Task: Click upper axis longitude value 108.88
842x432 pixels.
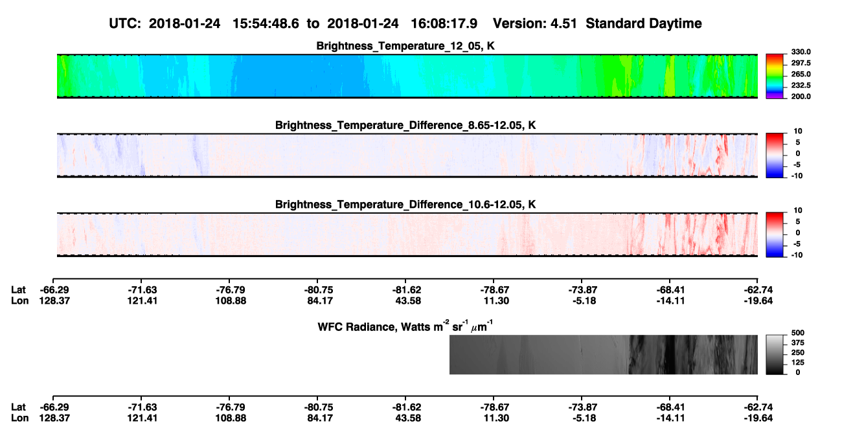Action: [229, 301]
